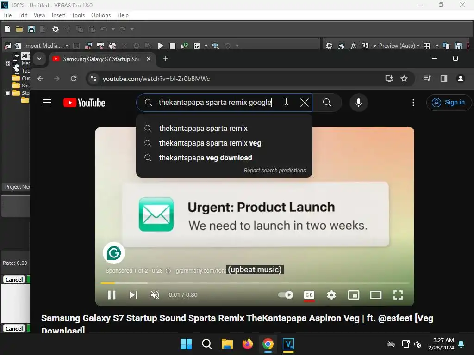This screenshot has width=474, height=355.
Task: Select suggestion thekantapapa sparta remix veg
Action: [224, 143]
